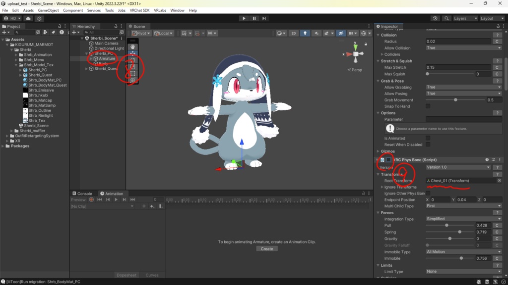Click the Pause button in top toolbar
Screen dimensions: 508x285
(254, 18)
